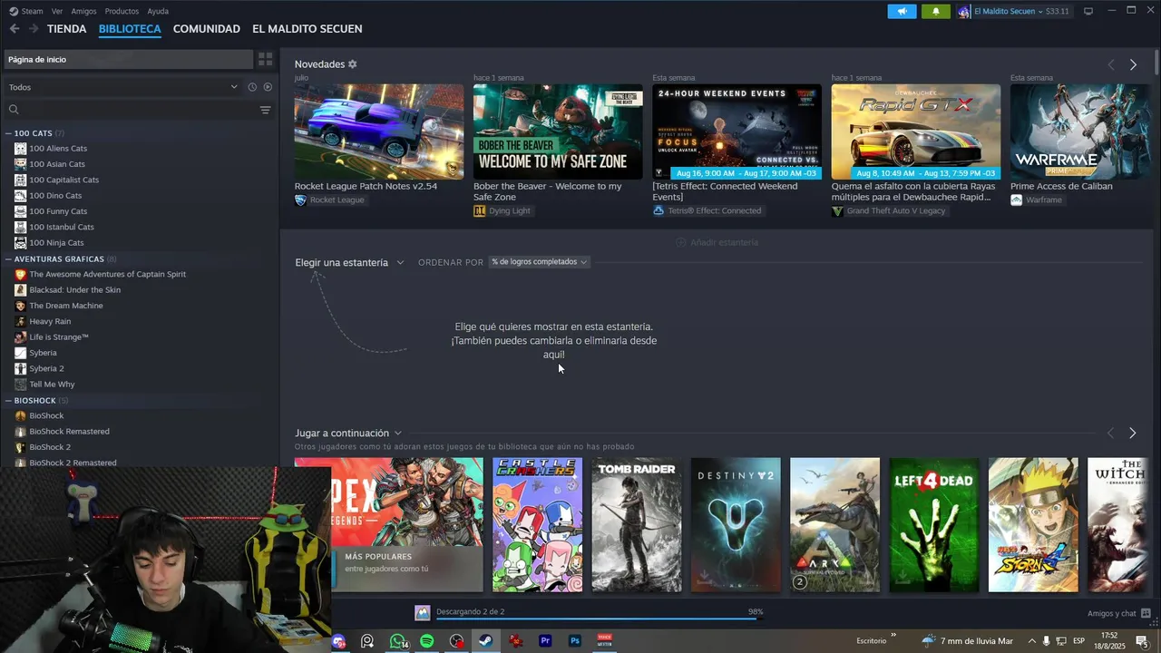Open the BIBLIOTECA tab
The width and height of the screenshot is (1161, 653).
tap(130, 29)
